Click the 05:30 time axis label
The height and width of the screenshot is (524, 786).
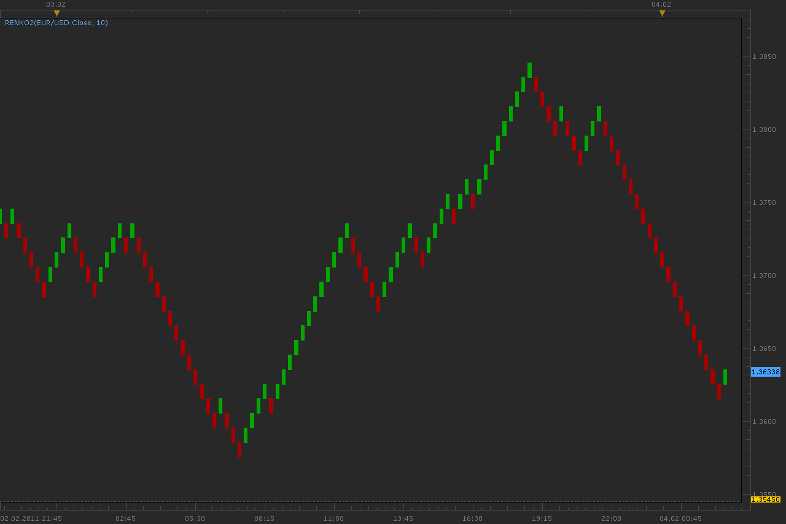(195, 518)
